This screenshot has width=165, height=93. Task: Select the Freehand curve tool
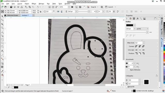tap(2, 32)
